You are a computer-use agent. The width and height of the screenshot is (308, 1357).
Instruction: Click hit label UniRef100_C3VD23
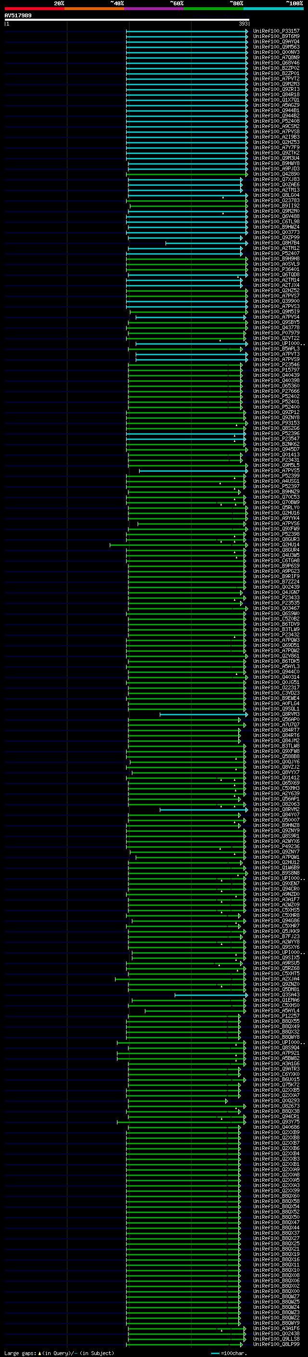click(x=276, y=693)
